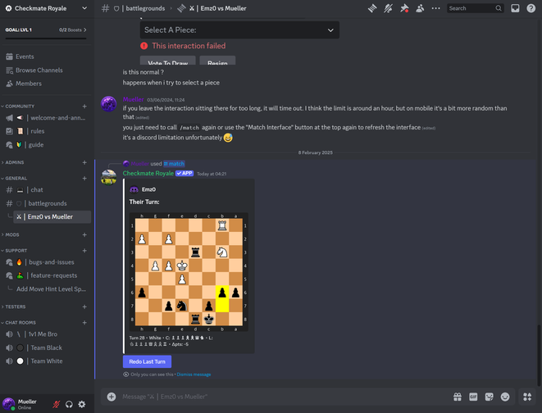Add channel to ADMINS category
The height and width of the screenshot is (413, 542).
(84, 162)
